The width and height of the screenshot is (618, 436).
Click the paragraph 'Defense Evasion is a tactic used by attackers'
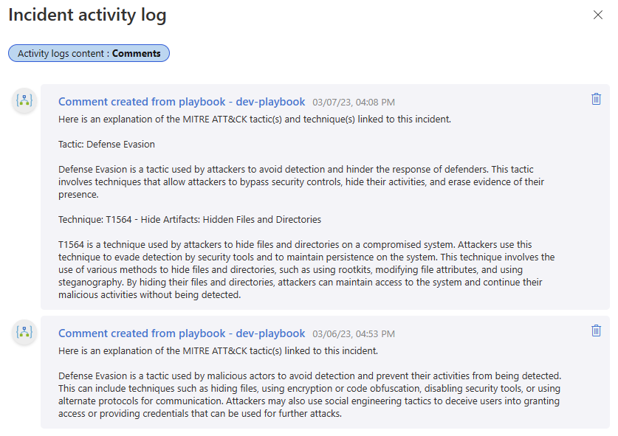coord(306,182)
